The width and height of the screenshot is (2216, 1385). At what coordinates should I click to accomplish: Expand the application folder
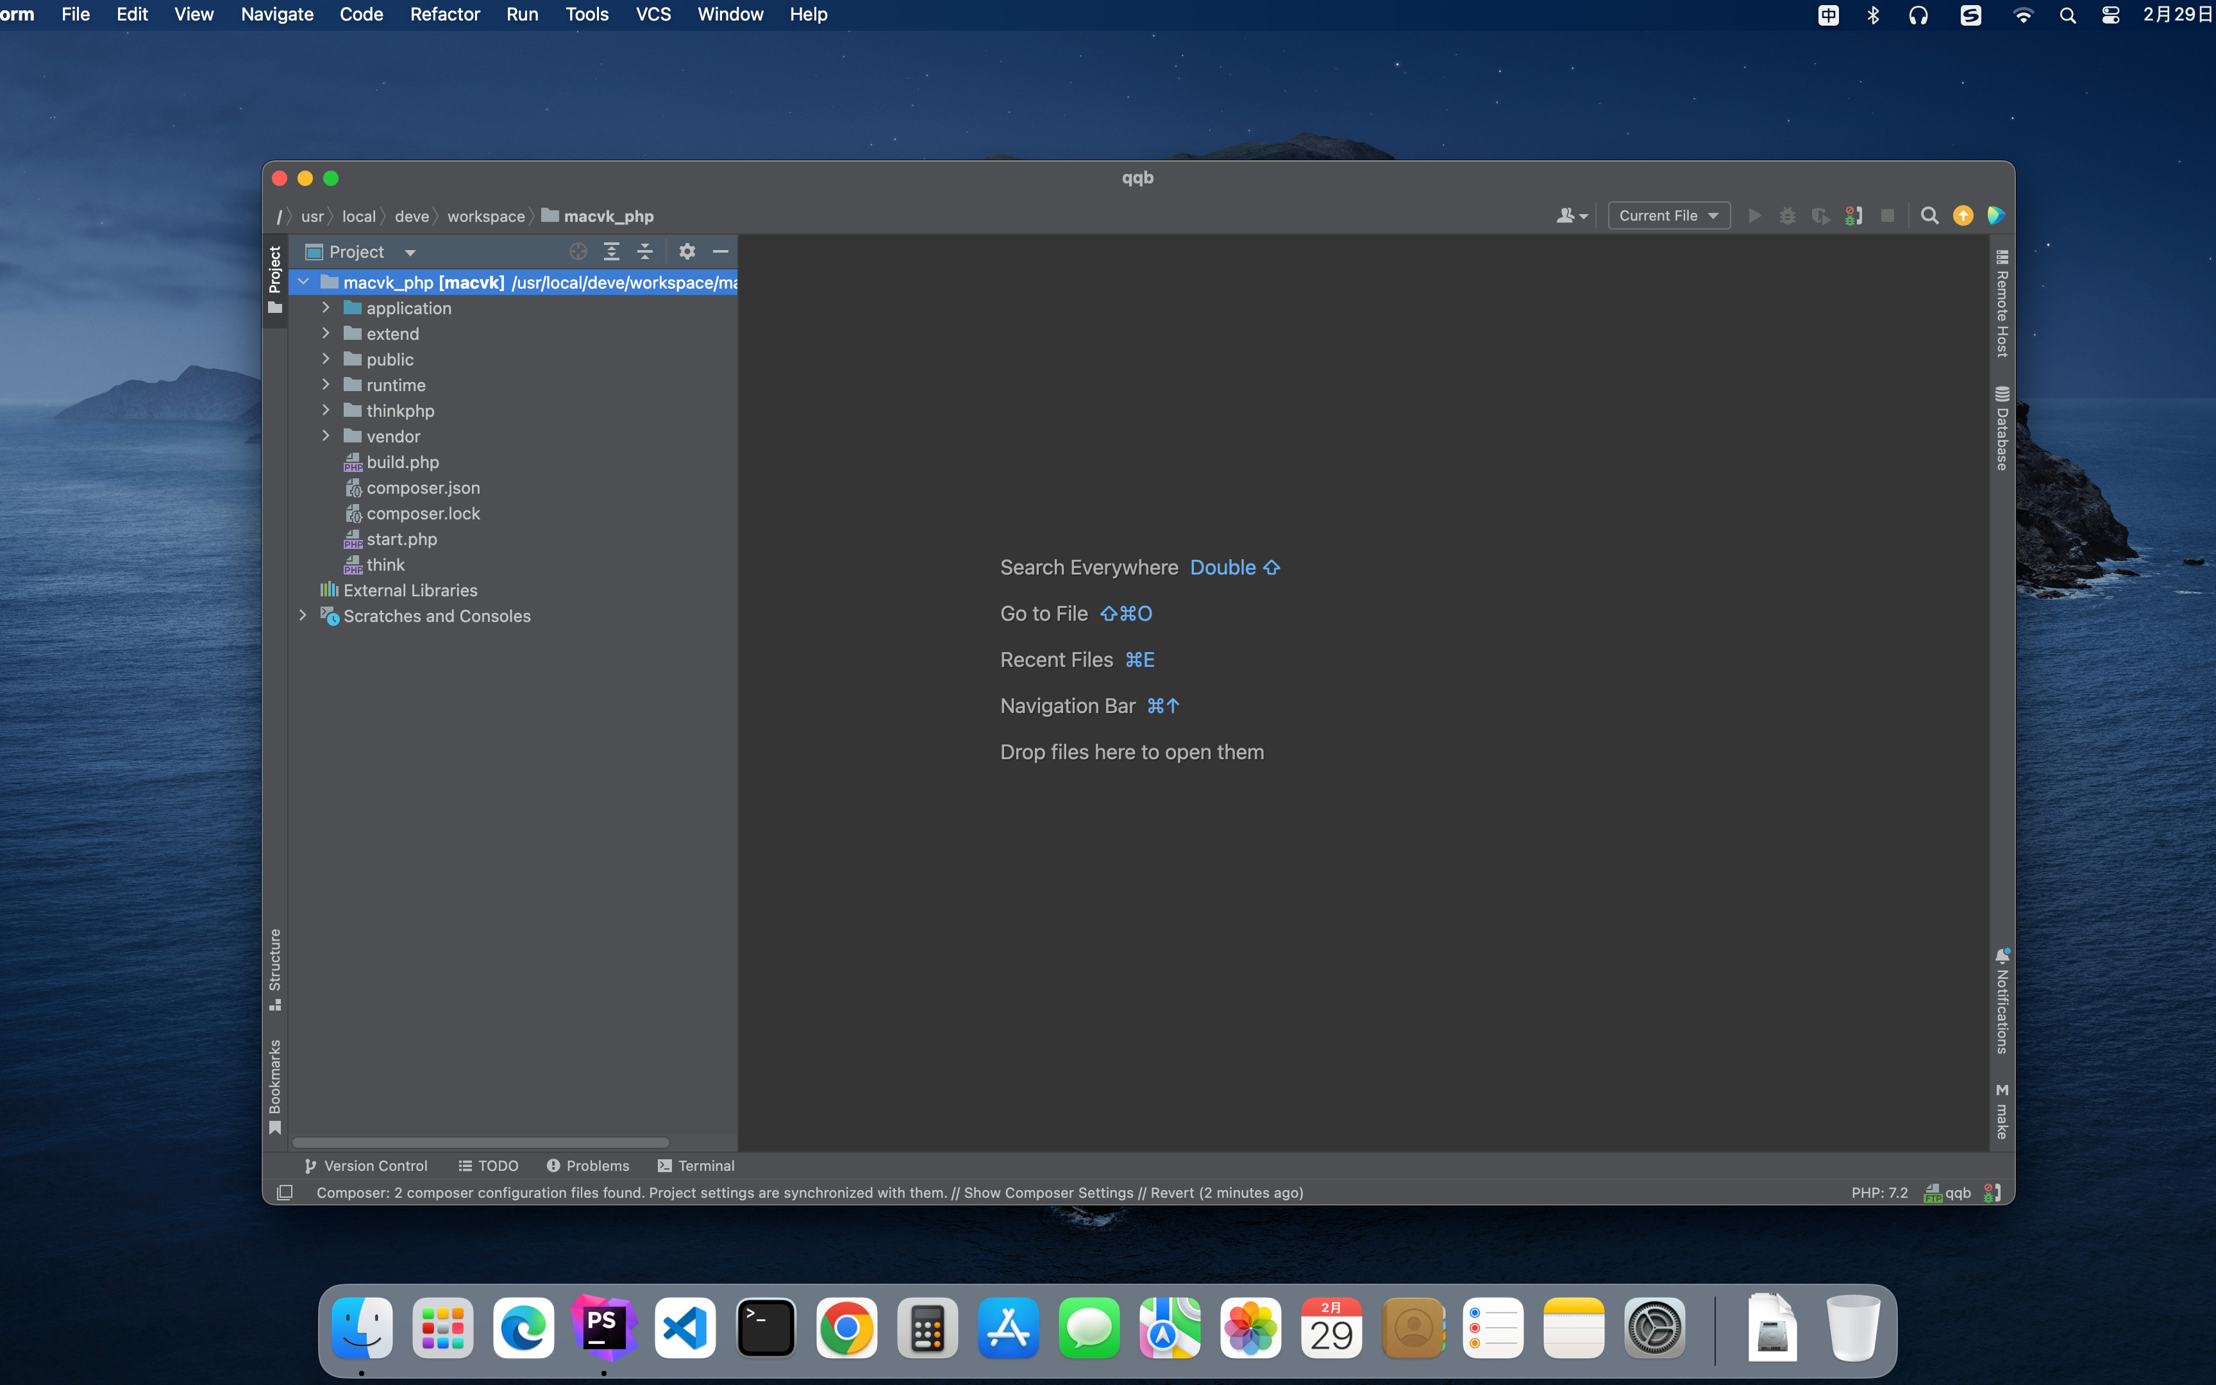[x=327, y=308]
